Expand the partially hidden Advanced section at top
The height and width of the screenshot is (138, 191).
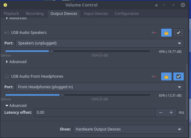coord(16,18)
